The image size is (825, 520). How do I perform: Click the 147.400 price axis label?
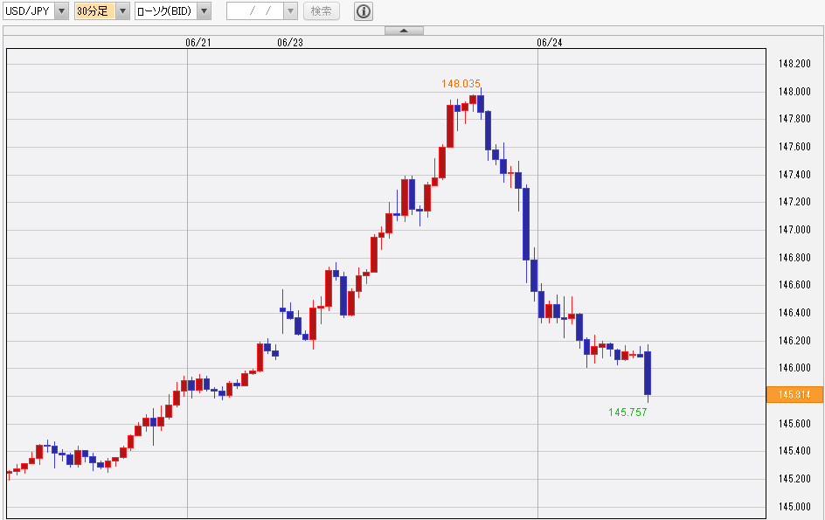tap(794, 174)
